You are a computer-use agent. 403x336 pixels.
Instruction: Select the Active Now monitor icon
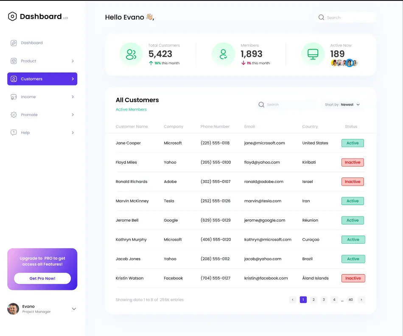click(x=313, y=54)
